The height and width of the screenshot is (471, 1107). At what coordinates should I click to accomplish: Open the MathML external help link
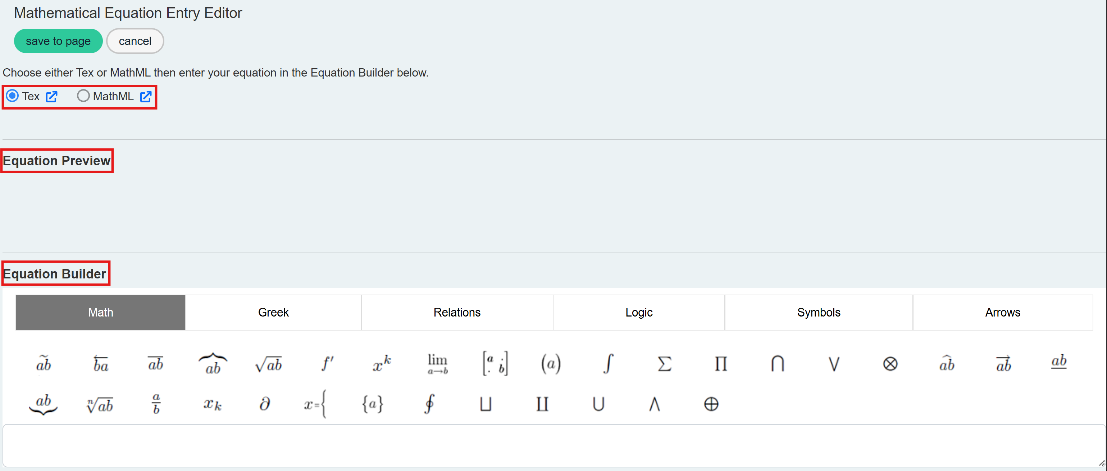coord(146,96)
